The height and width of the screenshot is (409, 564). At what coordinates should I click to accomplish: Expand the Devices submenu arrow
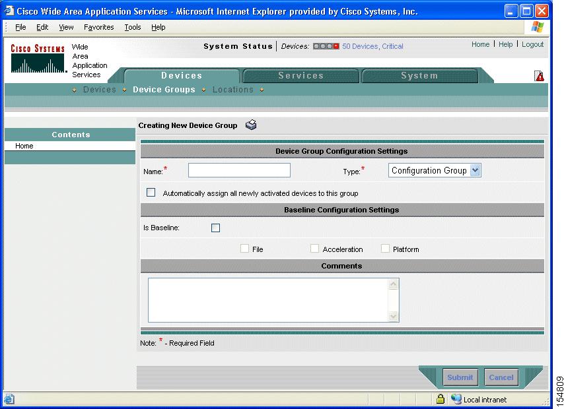(74, 90)
